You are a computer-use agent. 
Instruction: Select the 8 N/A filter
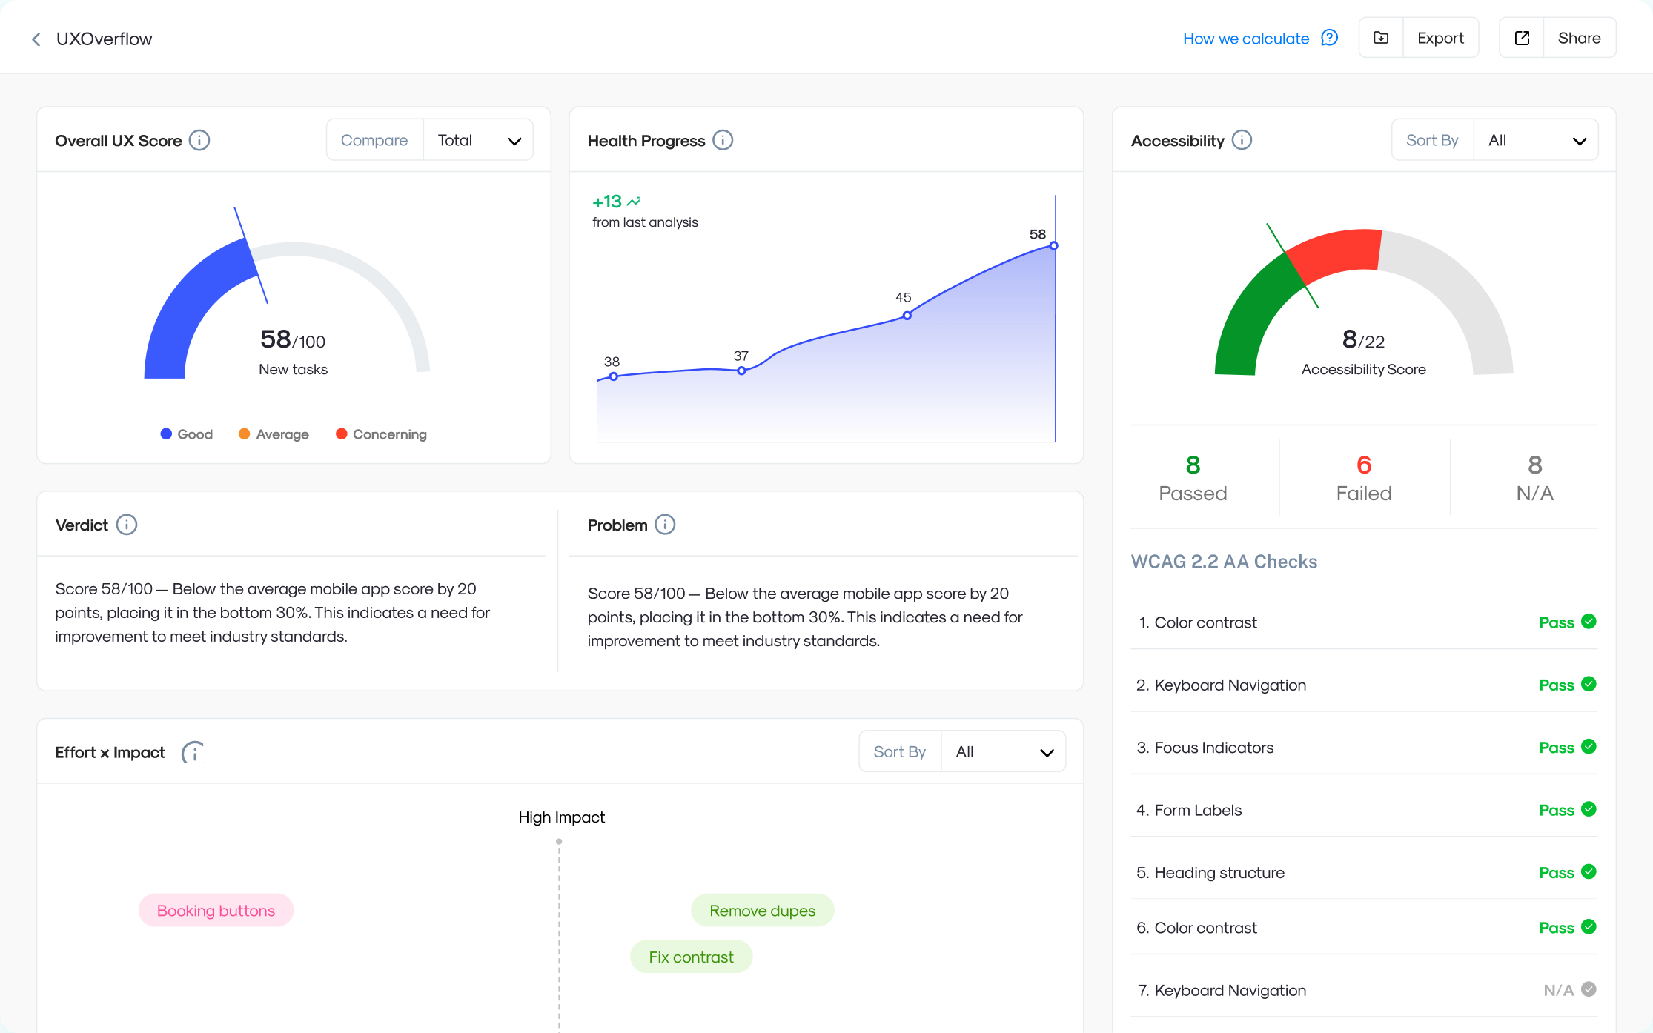tap(1534, 478)
